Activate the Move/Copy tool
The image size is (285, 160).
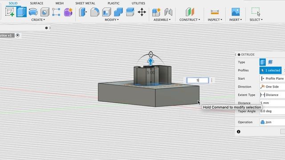pyautogui.click(x=142, y=12)
